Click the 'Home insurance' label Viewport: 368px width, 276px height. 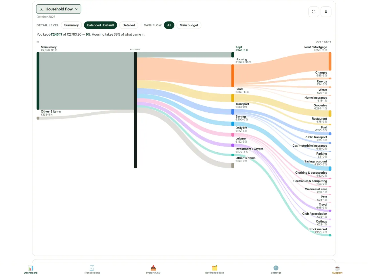pos(316,98)
